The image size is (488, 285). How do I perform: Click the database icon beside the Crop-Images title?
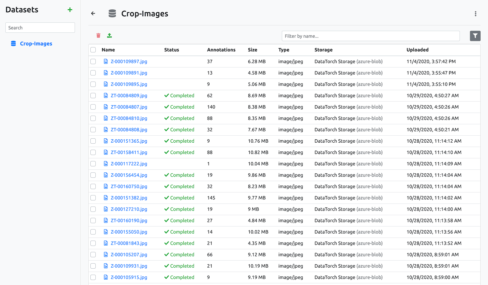point(112,13)
